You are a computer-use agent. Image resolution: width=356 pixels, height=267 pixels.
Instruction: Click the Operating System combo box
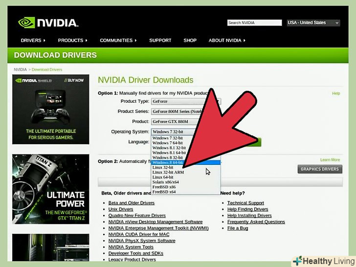point(186,132)
